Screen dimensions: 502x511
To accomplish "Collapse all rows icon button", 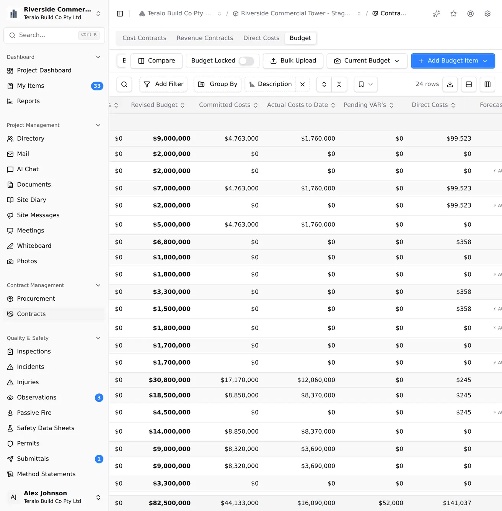I will click(339, 84).
